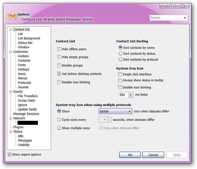Open Menus settings
Image resolution: width=197 pixels, height=169 pixels.
coord(22,78)
